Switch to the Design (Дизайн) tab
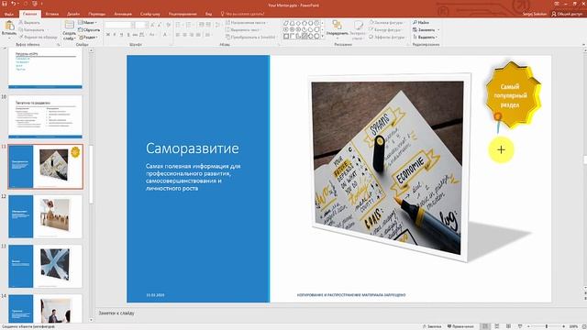The width and height of the screenshot is (587, 330). (x=73, y=14)
